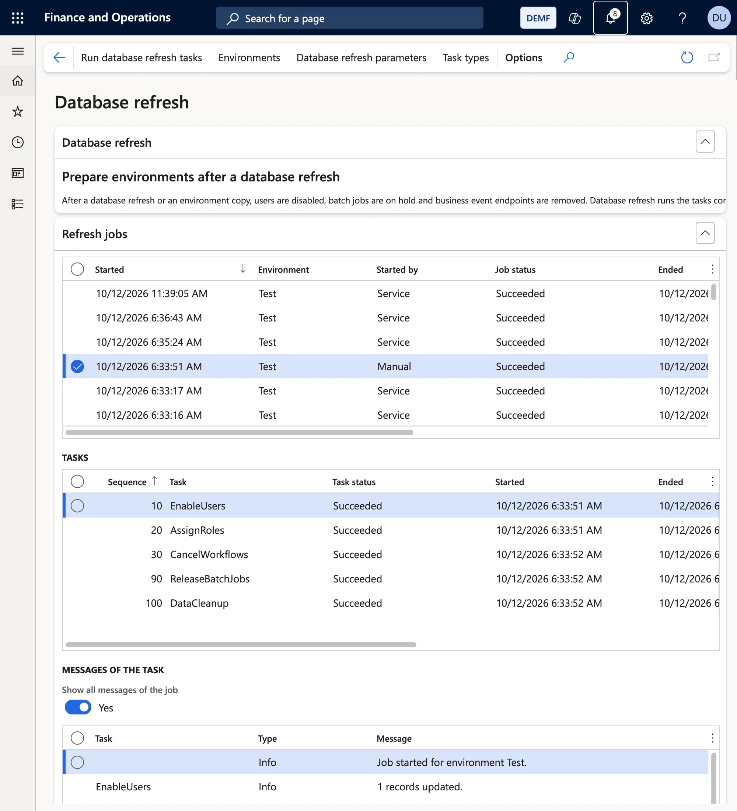The height and width of the screenshot is (811, 737).
Task: Open Database refresh parameters
Action: (x=361, y=58)
